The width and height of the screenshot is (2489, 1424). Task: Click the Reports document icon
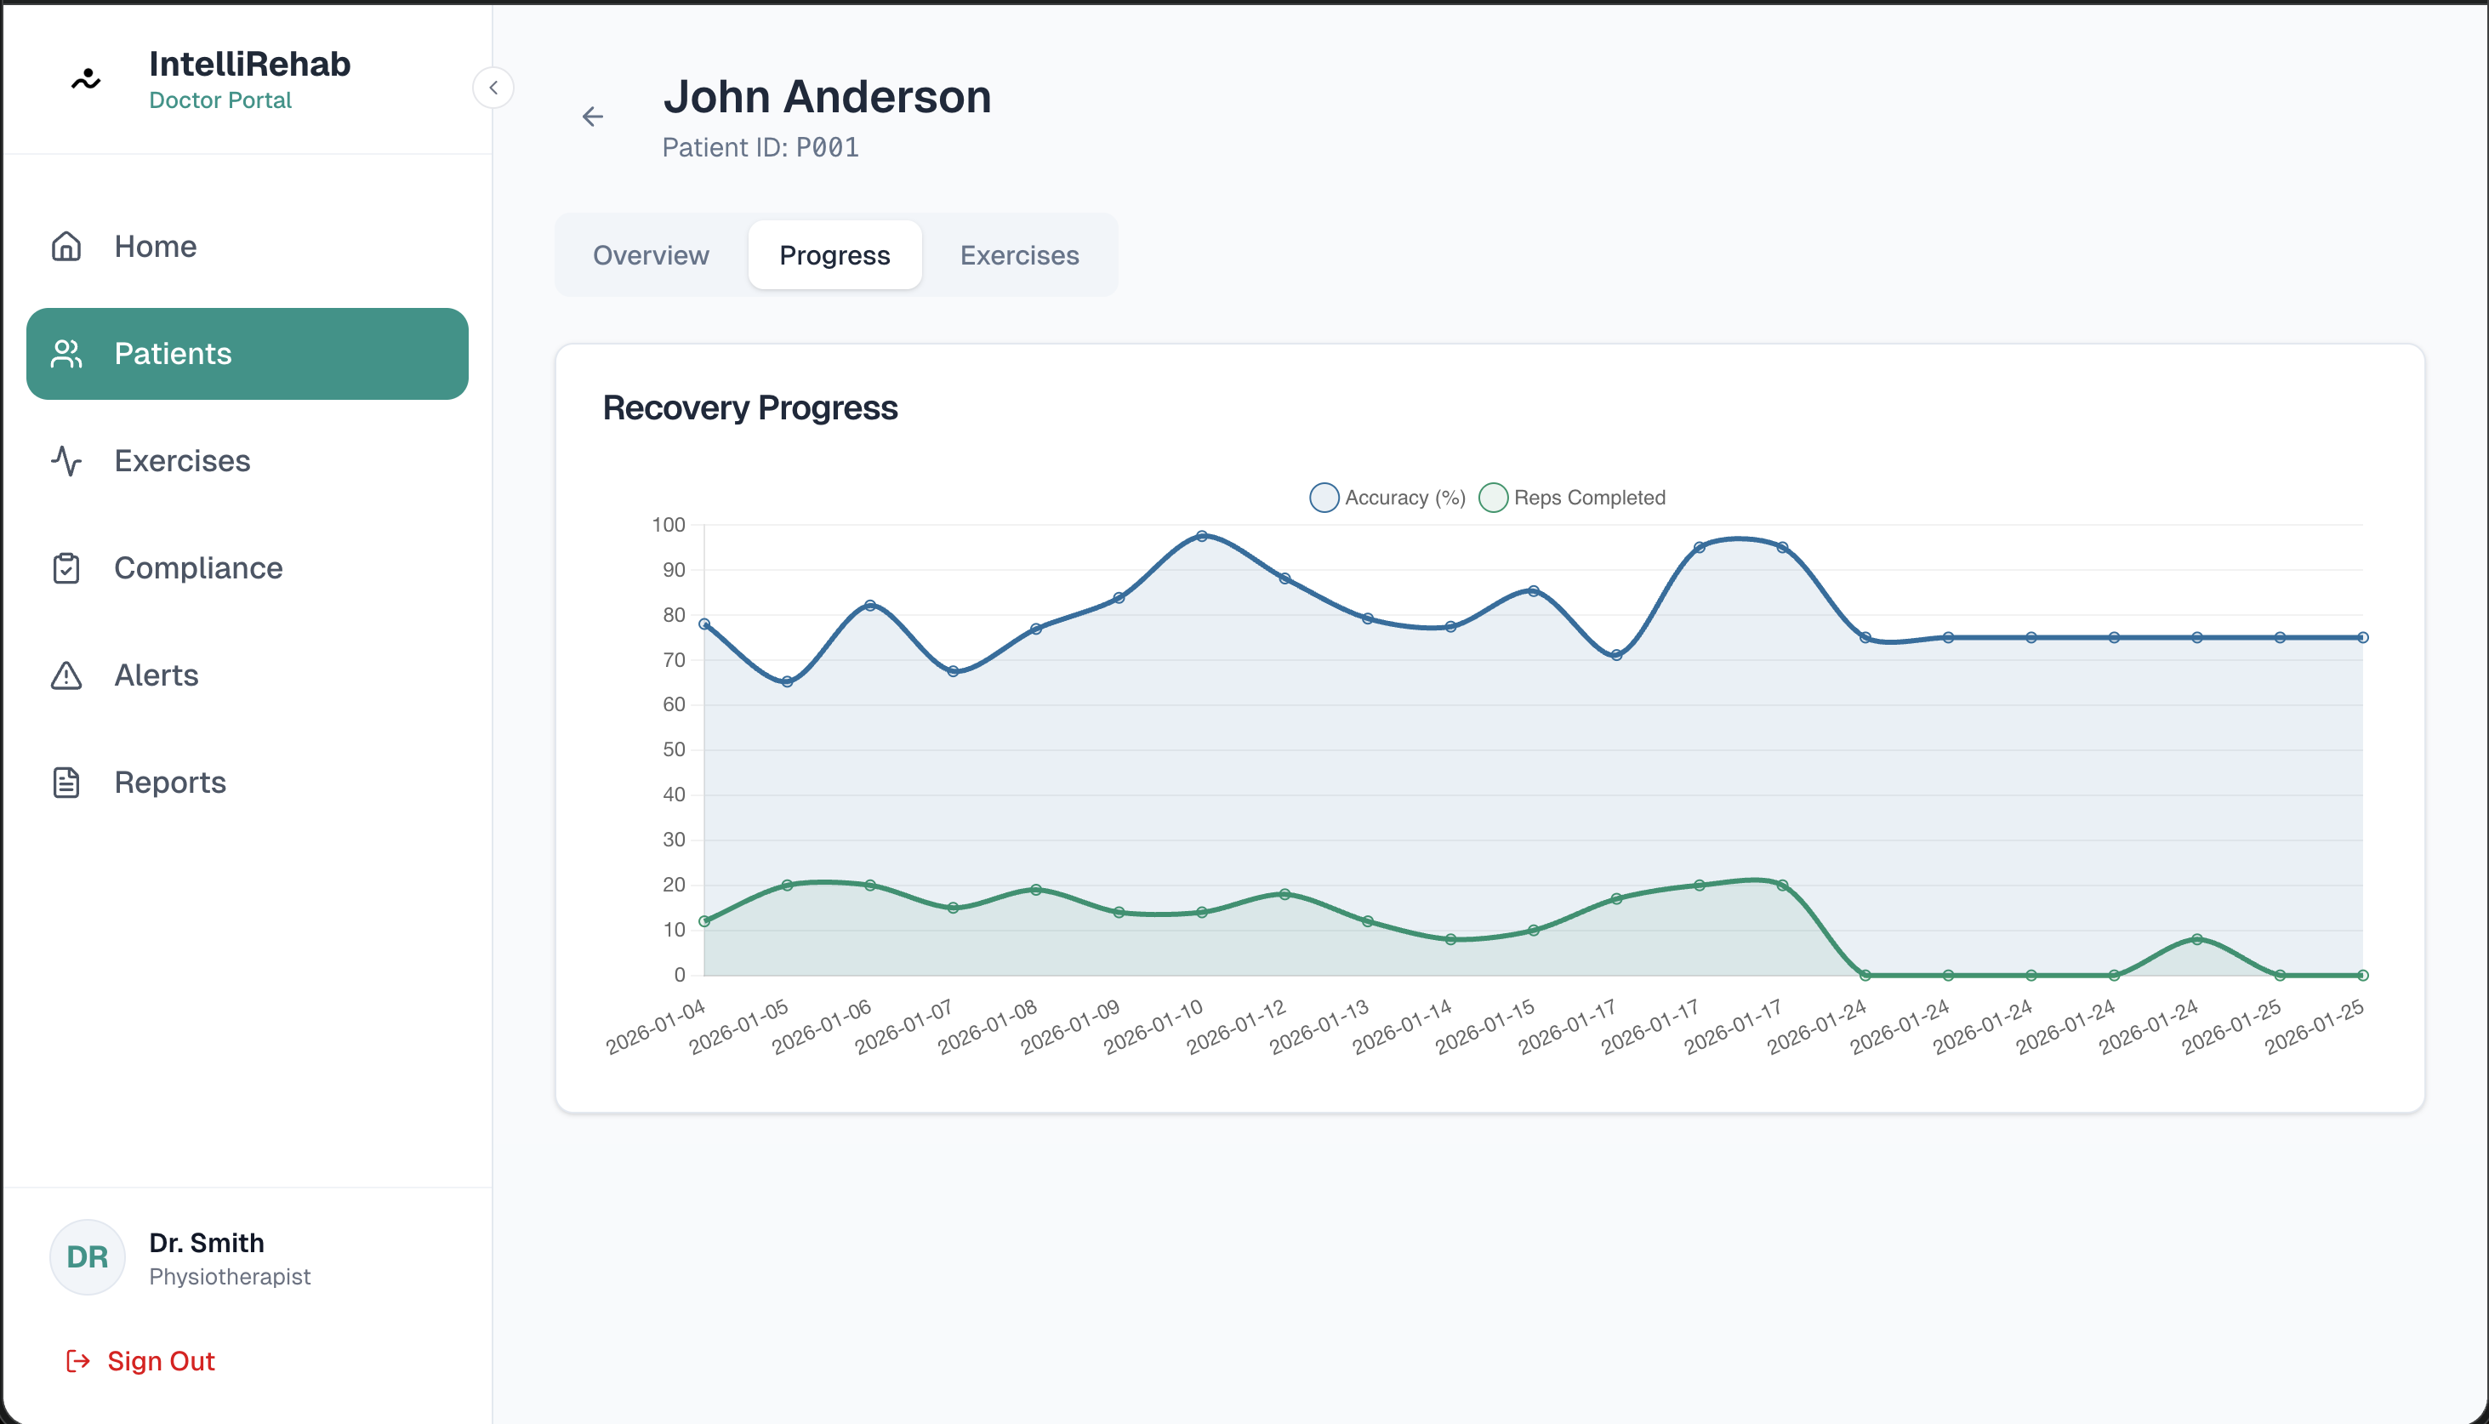point(65,783)
